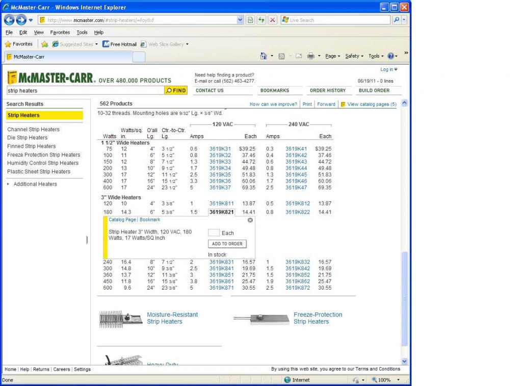
Task: Open BUILD ORDER link
Action: (x=374, y=90)
